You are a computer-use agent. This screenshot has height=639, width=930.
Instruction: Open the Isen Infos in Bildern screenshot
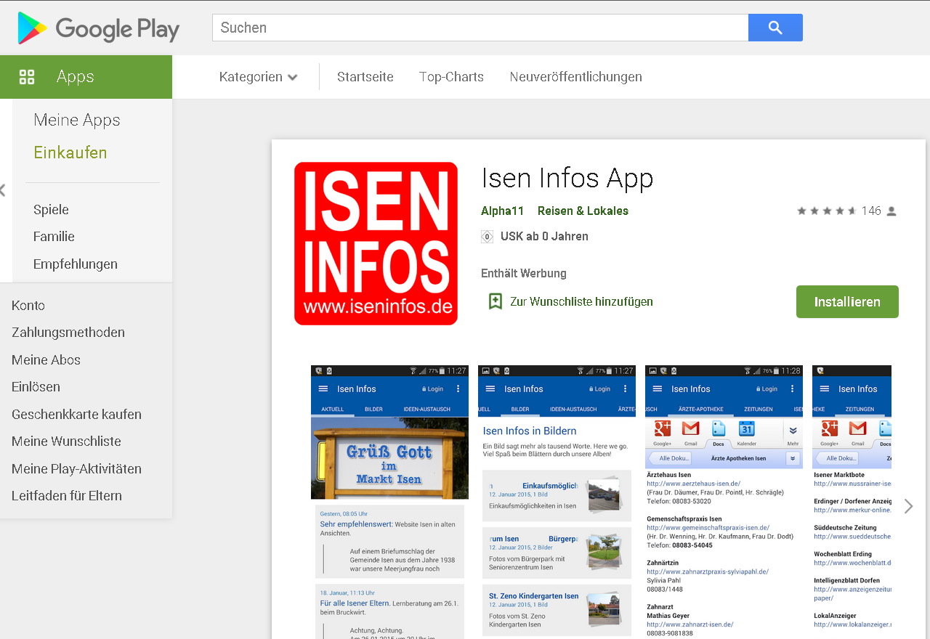pyautogui.click(x=557, y=502)
